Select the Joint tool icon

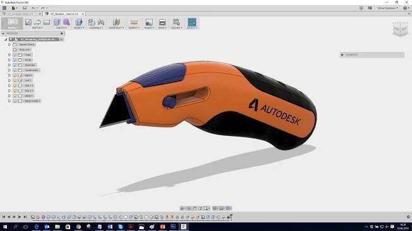point(101,22)
